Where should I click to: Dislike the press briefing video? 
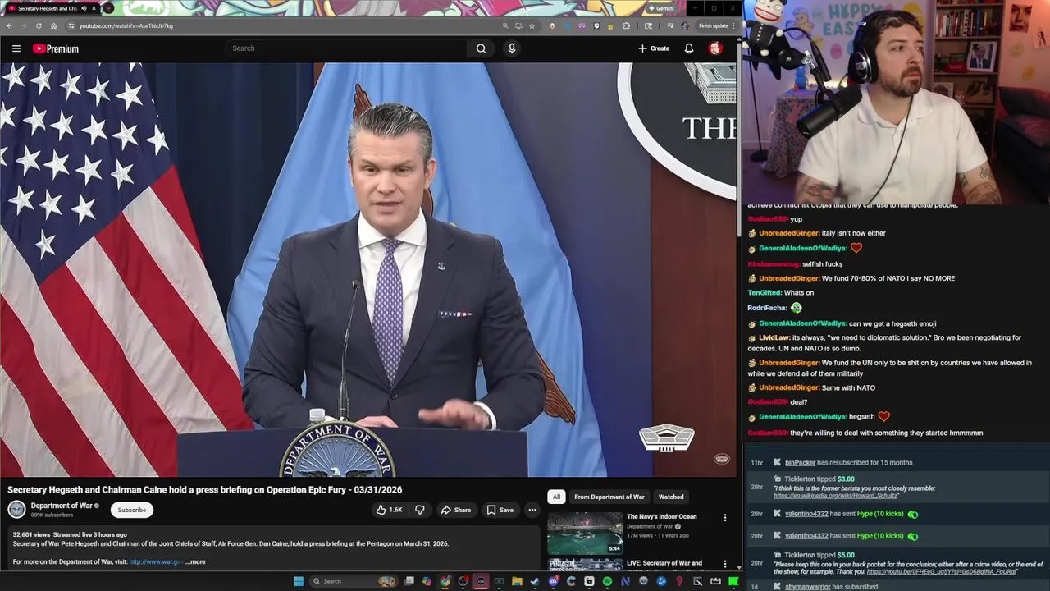point(420,510)
